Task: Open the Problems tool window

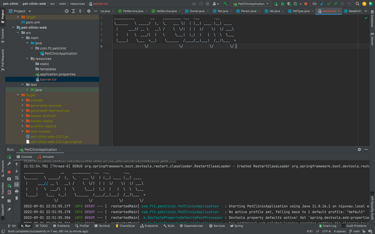Action: click(62, 226)
